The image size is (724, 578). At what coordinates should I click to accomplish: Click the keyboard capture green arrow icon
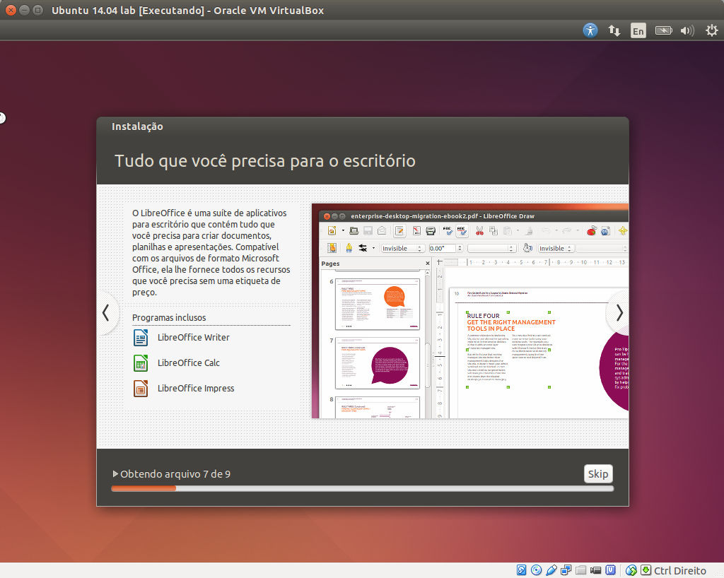(646, 570)
